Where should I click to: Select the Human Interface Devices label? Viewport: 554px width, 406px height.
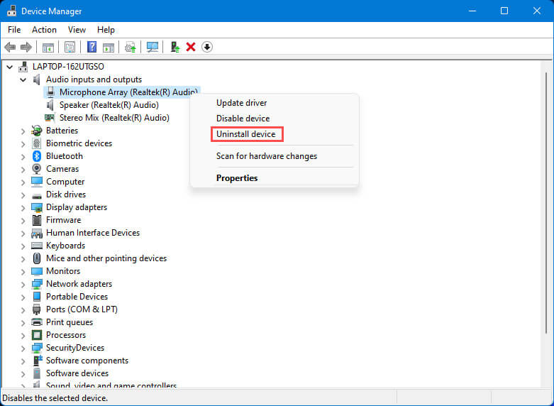(x=93, y=233)
